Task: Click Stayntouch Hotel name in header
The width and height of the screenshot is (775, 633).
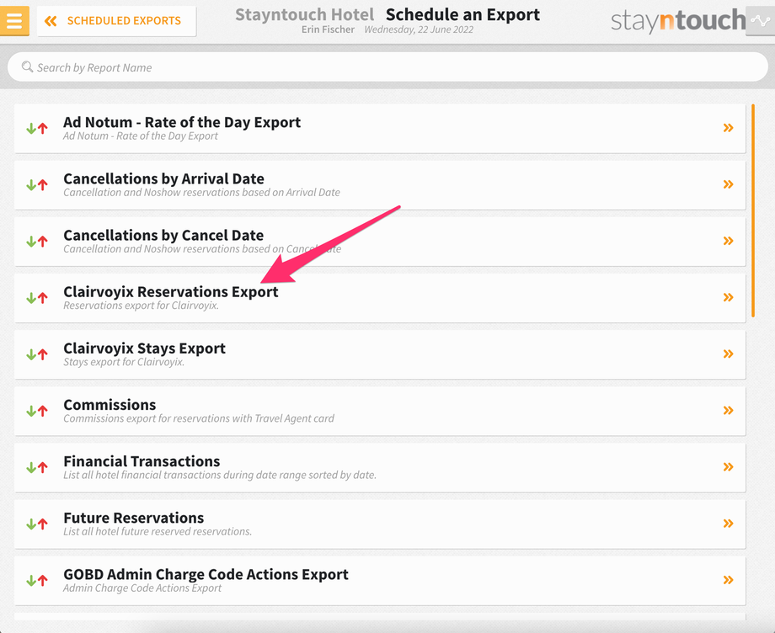Action: click(x=304, y=15)
